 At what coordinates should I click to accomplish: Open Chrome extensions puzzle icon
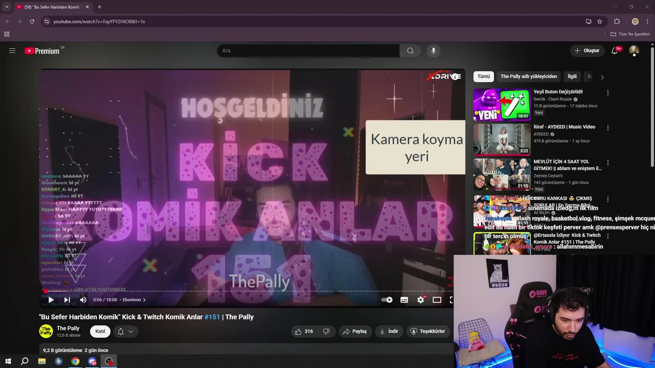(x=617, y=21)
